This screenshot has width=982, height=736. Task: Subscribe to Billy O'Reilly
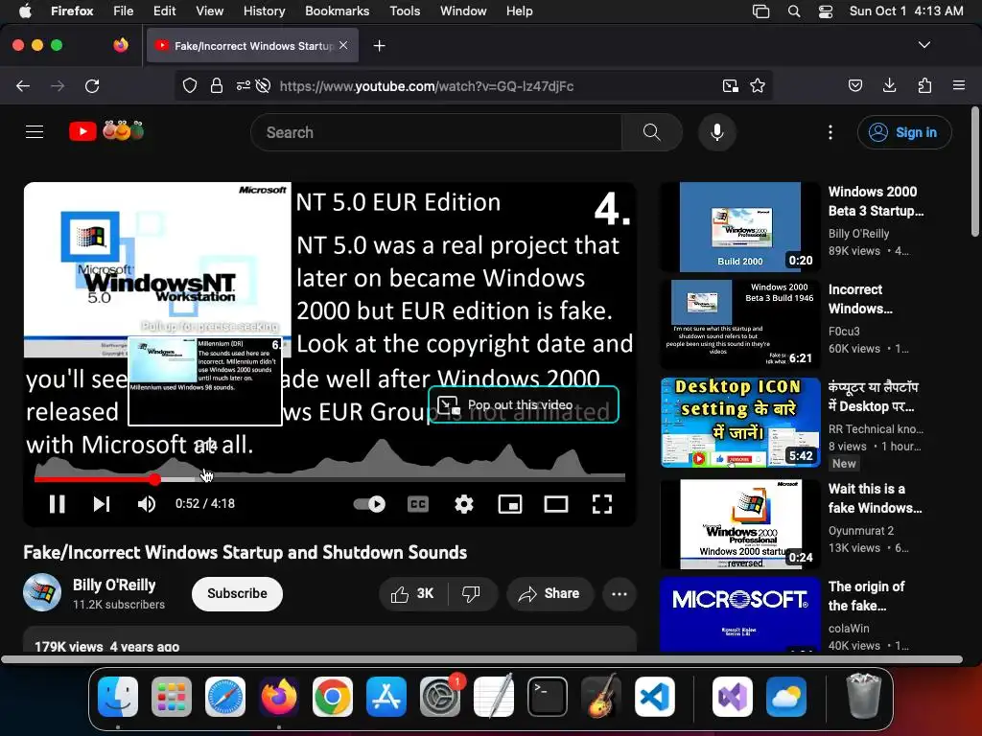238,593
